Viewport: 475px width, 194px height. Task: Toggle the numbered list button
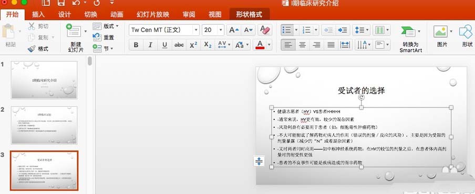coord(306,30)
